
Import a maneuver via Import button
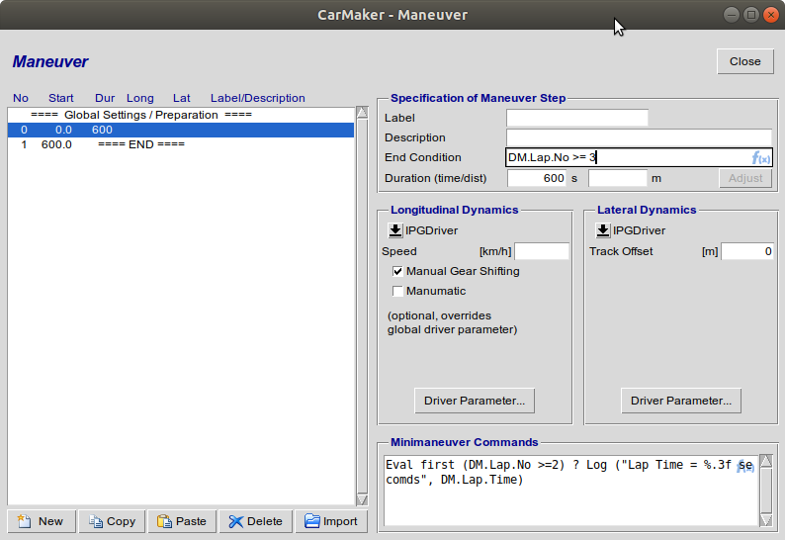331,521
